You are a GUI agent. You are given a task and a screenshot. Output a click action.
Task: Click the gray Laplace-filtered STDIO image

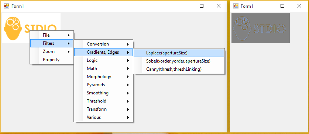pyautogui.click(x=261, y=28)
